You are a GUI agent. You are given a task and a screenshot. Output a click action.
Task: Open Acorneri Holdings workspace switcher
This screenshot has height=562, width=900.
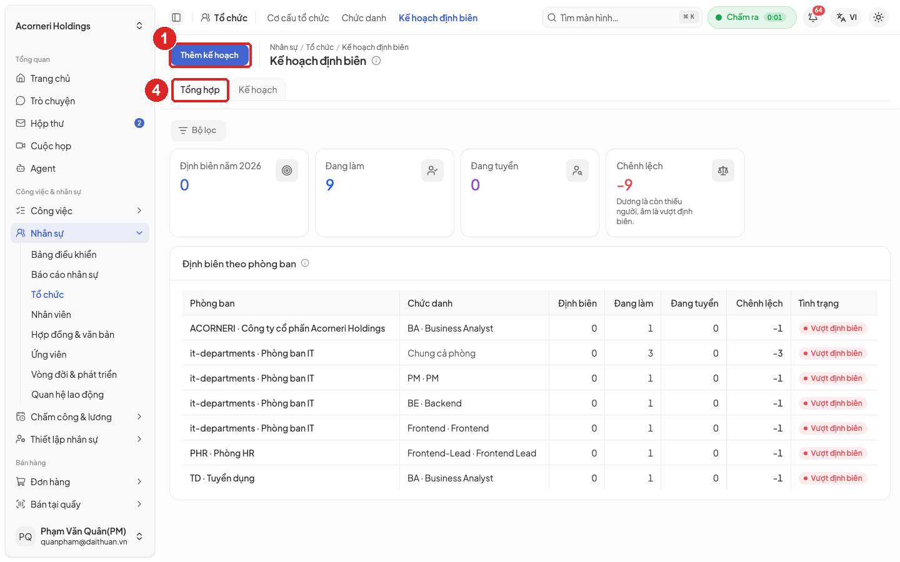tap(80, 26)
